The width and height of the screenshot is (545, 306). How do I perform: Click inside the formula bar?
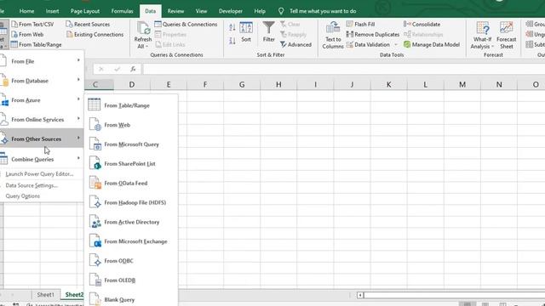point(343,69)
